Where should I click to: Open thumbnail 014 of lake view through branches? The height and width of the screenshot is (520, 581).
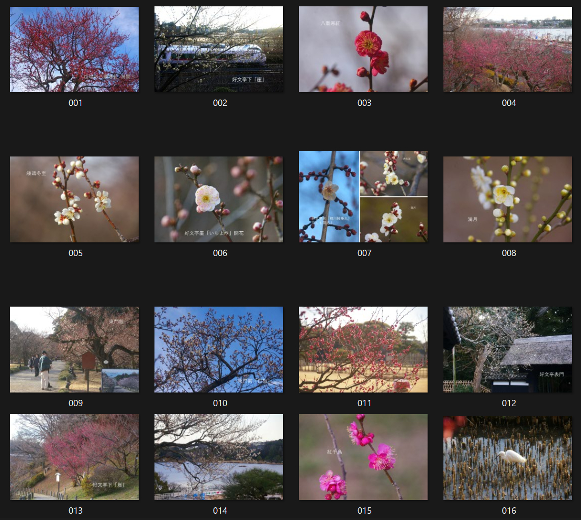coord(219,457)
